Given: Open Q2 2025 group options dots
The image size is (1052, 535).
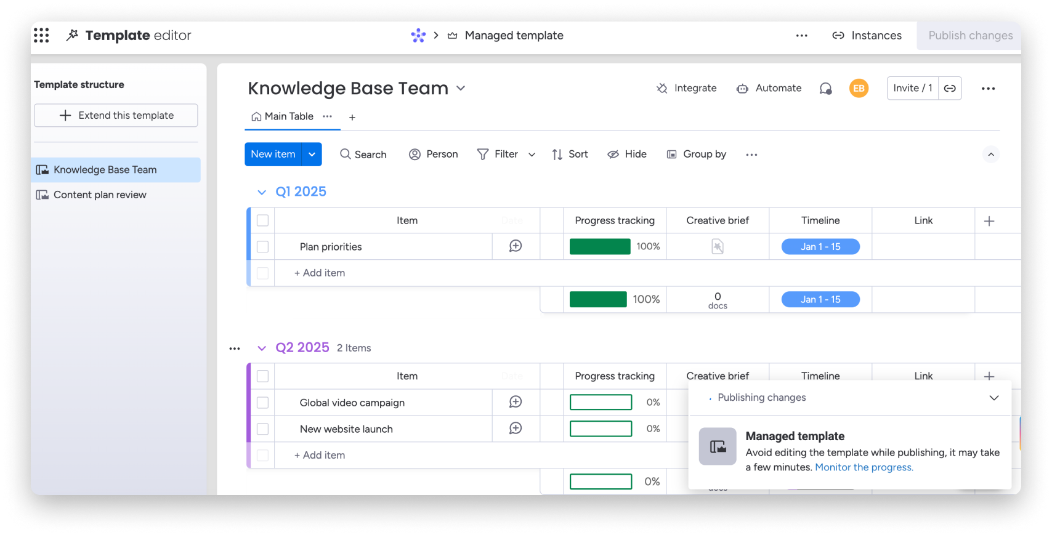Looking at the screenshot, I should (x=234, y=348).
